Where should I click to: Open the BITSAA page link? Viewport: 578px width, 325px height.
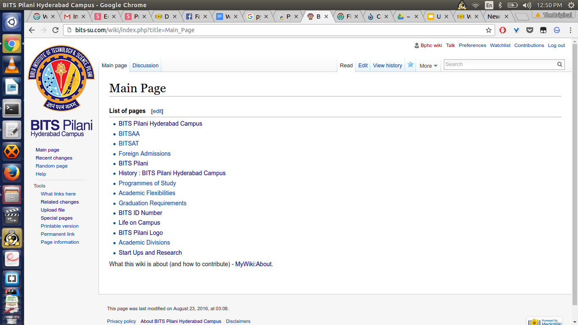click(x=129, y=134)
